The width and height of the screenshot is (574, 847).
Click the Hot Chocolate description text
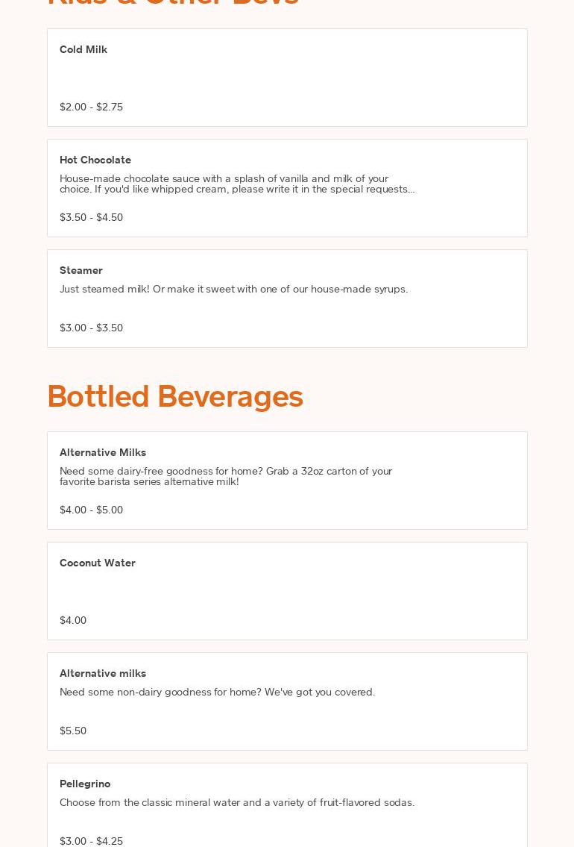pos(237,184)
